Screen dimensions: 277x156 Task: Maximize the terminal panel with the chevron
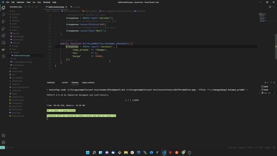(x=271, y=83)
